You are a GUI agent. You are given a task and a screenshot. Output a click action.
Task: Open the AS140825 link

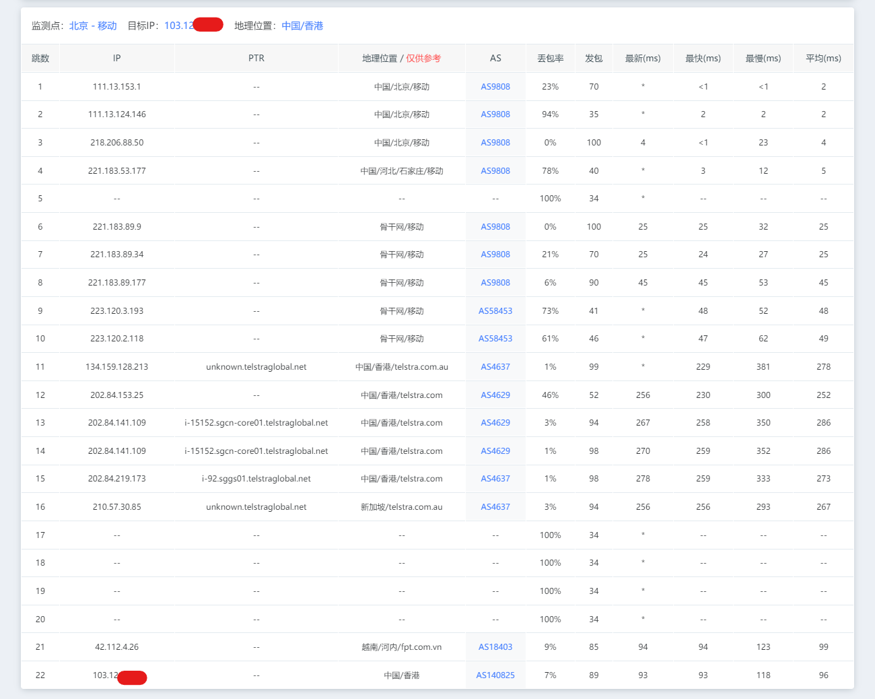(x=495, y=675)
